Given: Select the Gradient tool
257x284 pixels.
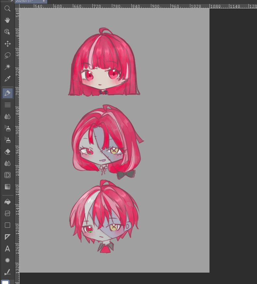Looking at the screenshot, I should [x=7, y=187].
